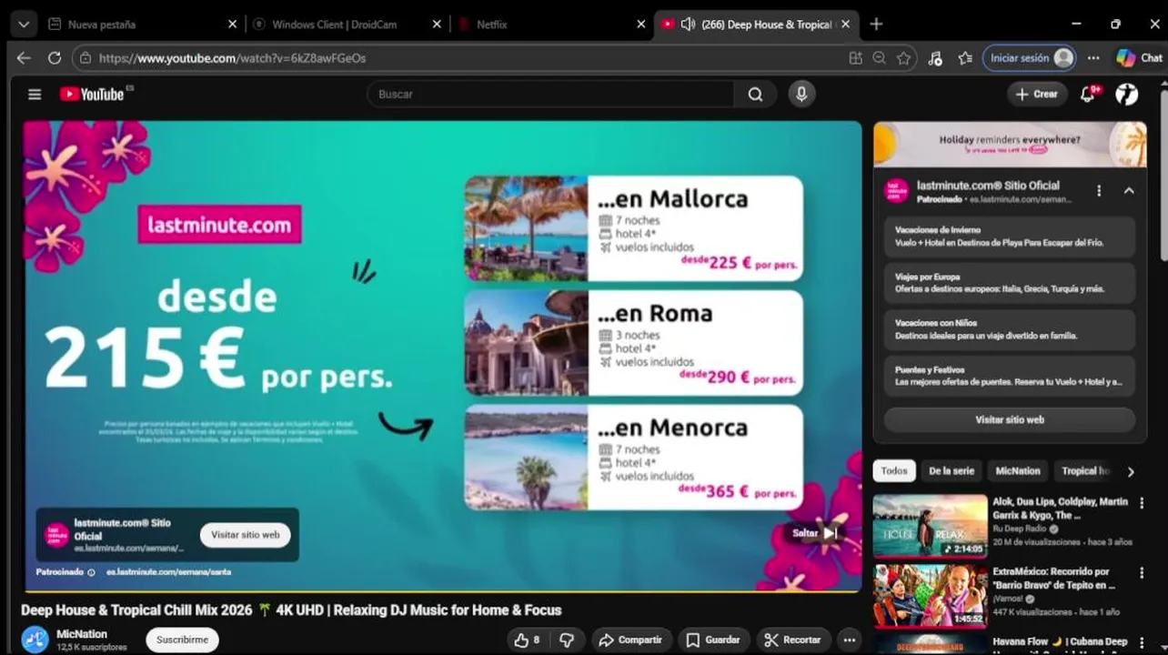Click the search magnifier button

(755, 94)
